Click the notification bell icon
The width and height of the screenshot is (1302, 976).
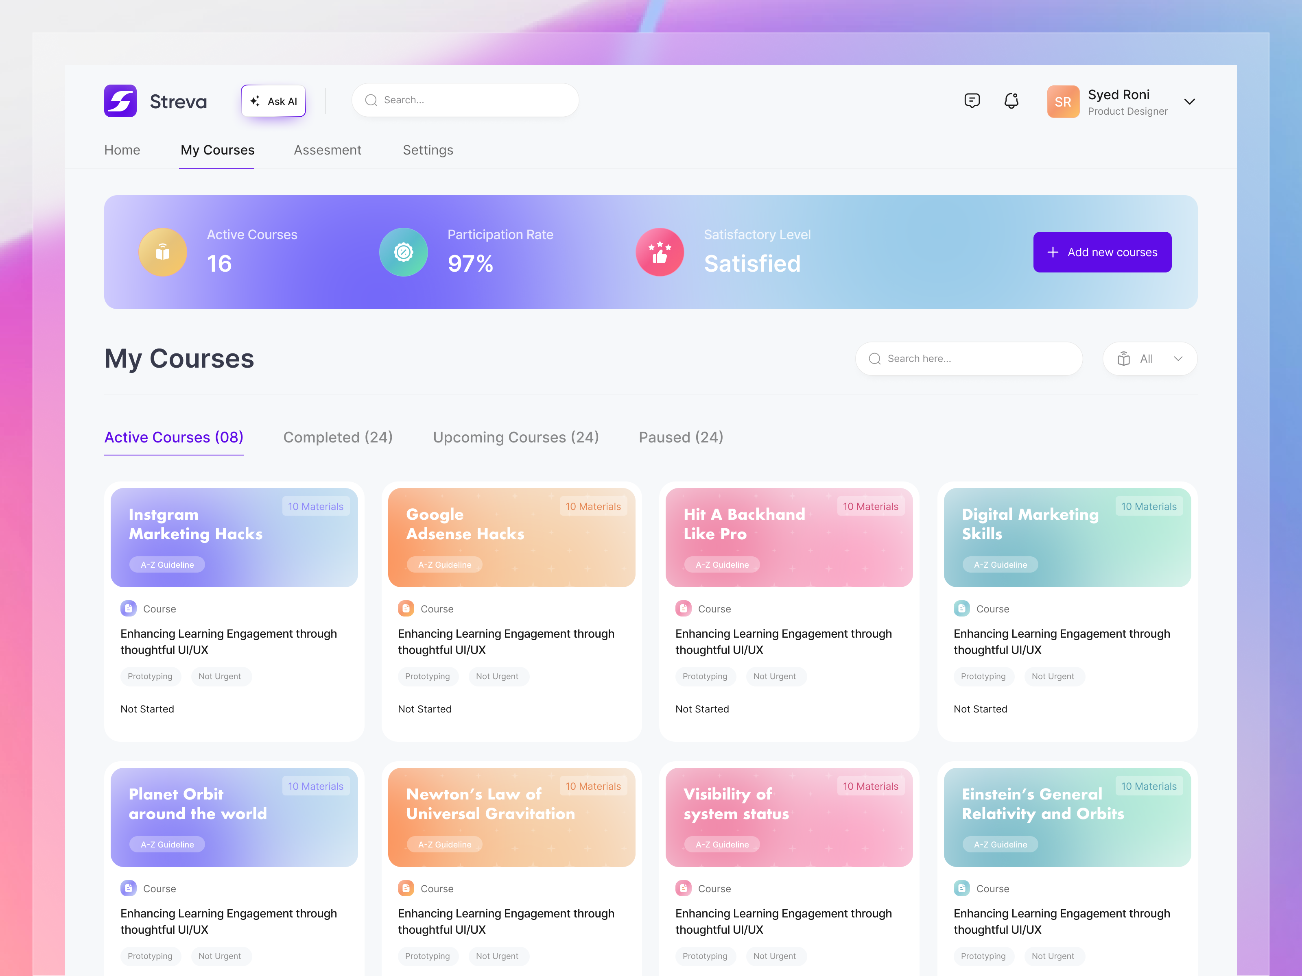[1012, 100]
